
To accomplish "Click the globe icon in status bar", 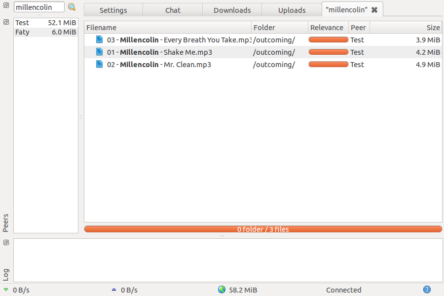I will (x=222, y=290).
